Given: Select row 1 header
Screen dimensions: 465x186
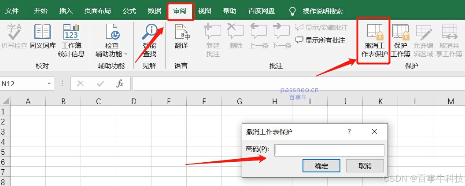Looking at the screenshot, I should tap(4, 111).
